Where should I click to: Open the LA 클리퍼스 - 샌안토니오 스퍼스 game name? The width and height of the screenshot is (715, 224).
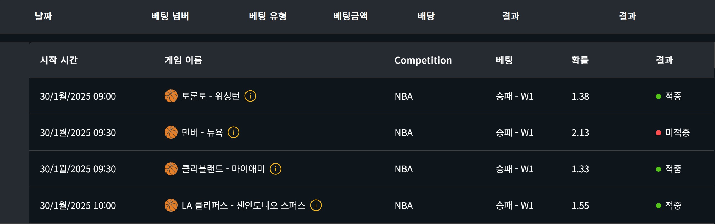point(244,205)
